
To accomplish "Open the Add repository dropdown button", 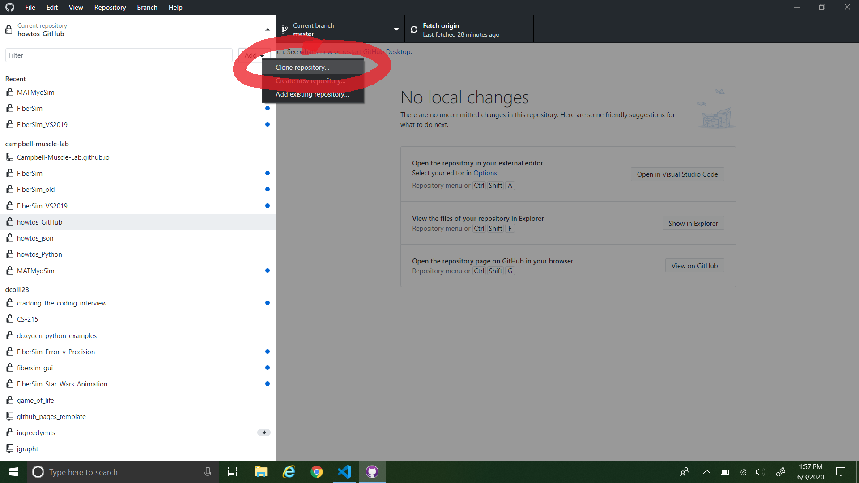I will (254, 55).
